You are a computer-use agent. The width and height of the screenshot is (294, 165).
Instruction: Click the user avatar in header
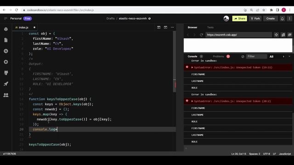(x=226, y=18)
